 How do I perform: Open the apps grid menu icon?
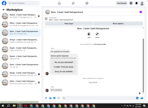click(131, 3)
